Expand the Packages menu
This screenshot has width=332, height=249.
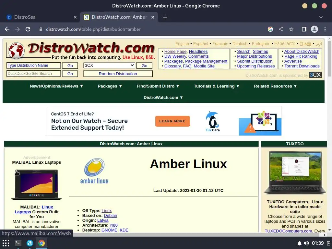click(110, 86)
